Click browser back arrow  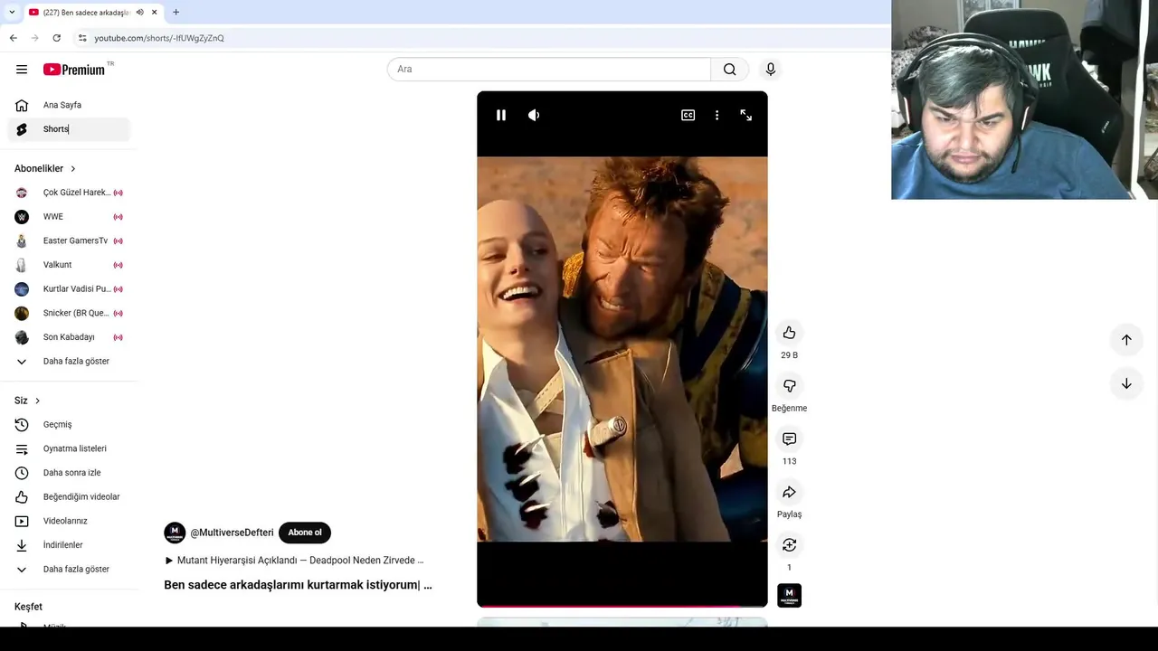click(13, 38)
